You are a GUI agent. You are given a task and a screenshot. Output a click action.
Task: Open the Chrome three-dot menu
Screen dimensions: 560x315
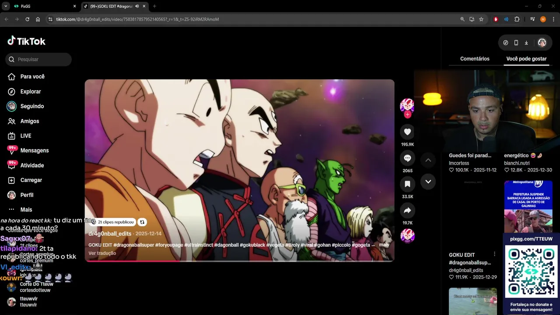coord(553,19)
